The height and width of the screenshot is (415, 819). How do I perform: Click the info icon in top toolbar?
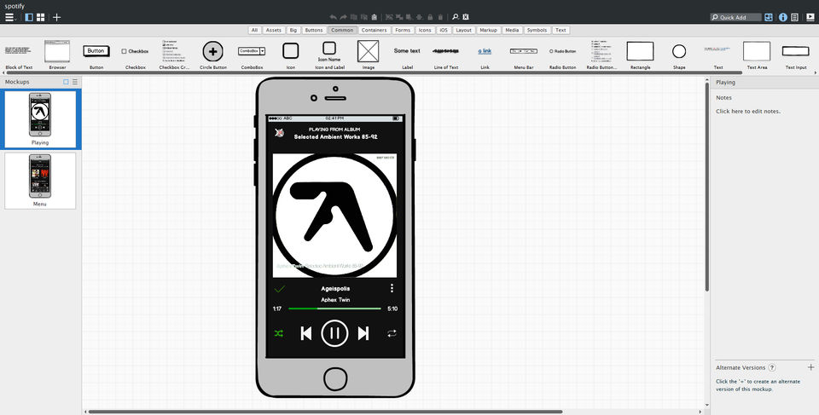[x=782, y=17]
